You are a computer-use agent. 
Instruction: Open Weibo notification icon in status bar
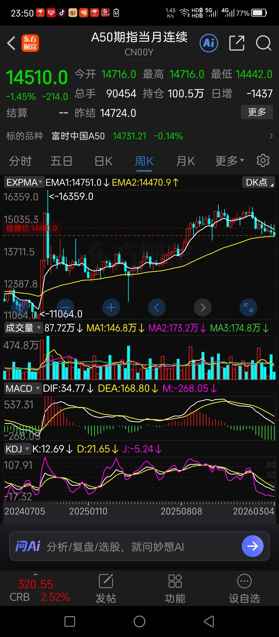tap(73, 12)
